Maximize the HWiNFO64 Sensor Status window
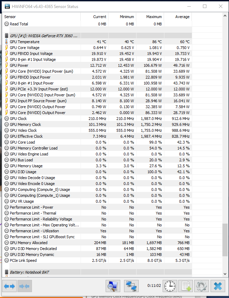229x298 pixels. pyautogui.click(x=205, y=6)
